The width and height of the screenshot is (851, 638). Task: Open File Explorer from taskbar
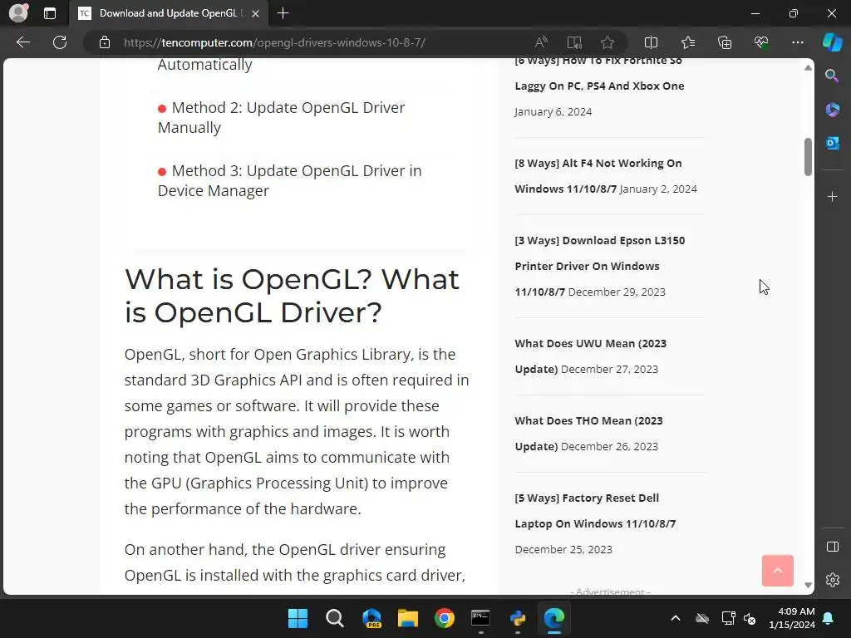[x=407, y=618]
